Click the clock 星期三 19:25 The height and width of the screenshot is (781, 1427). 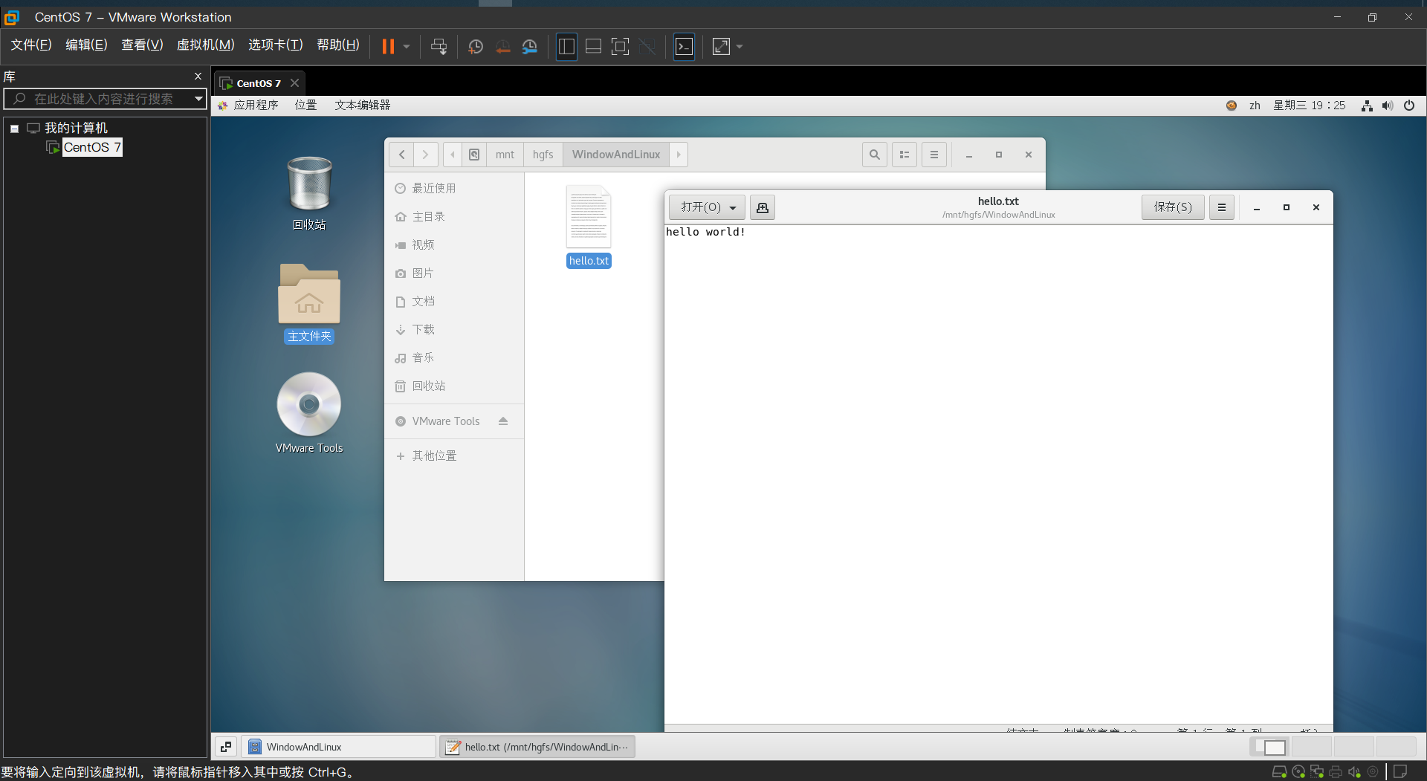1309,106
